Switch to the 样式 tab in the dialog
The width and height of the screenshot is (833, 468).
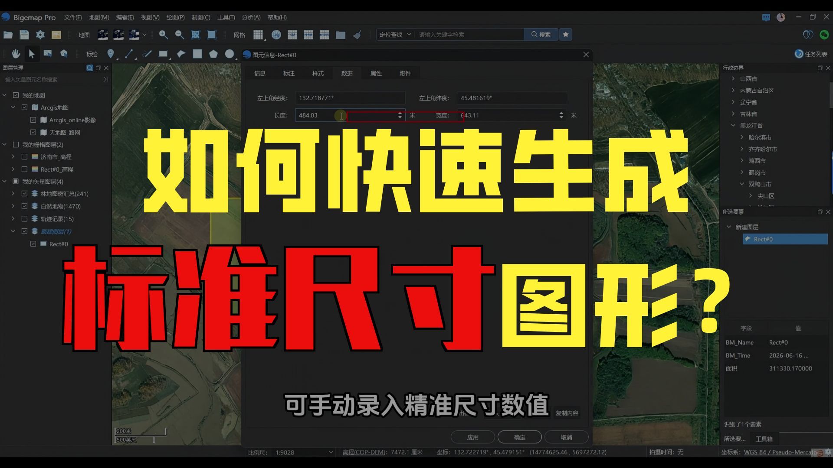pos(318,73)
